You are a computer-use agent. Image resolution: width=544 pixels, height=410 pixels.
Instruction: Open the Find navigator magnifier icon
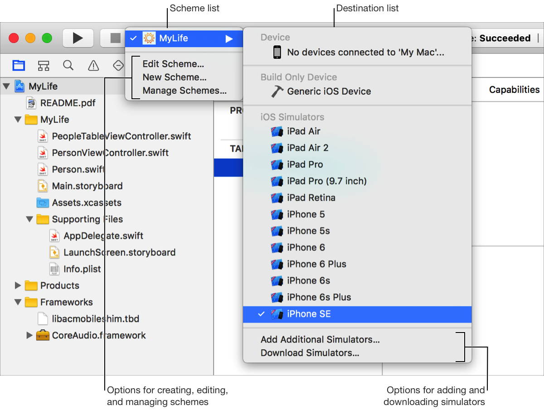pyautogui.click(x=68, y=65)
